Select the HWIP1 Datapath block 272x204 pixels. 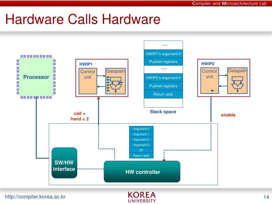coord(116,81)
